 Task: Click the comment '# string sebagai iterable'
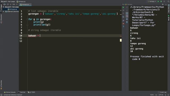[45, 30]
